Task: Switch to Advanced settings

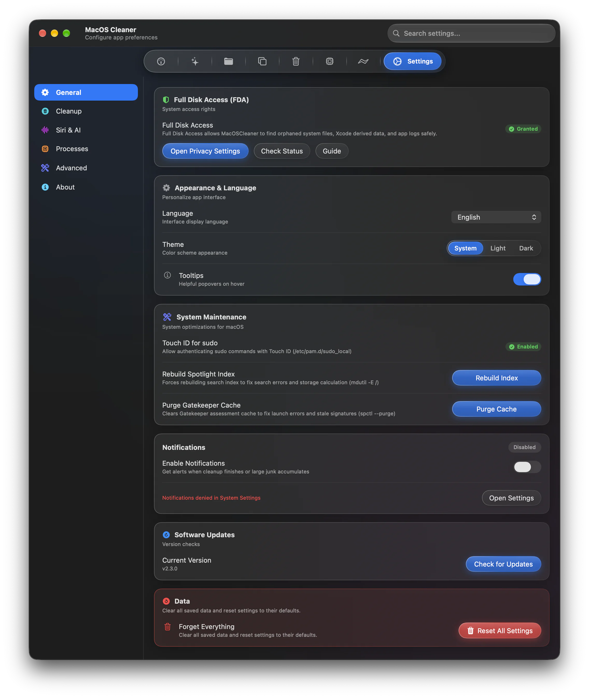Action: coord(86,168)
